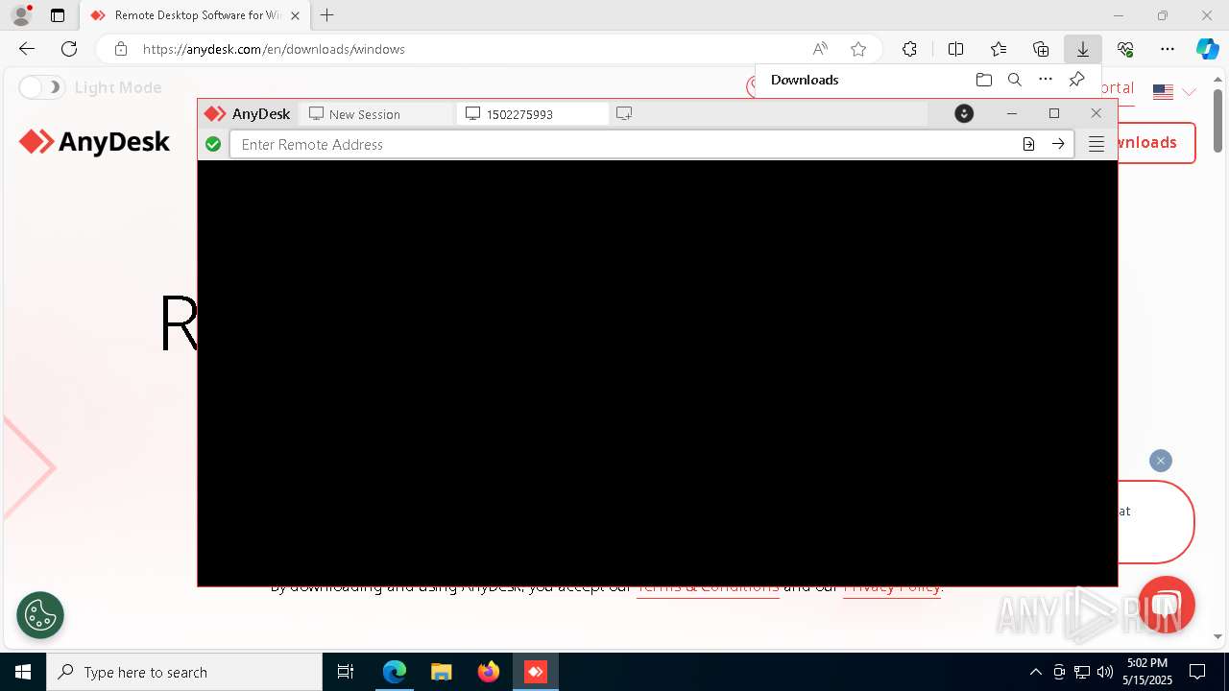This screenshot has width=1229, height=691.
Task: Toggle the Light Mode switch
Action: pos(41,87)
